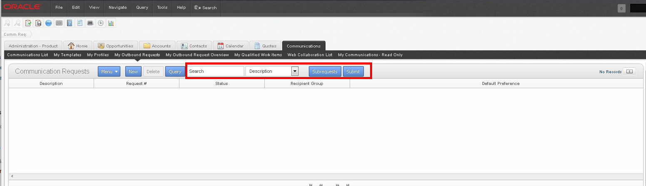646x186 pixels.
Task: Switch to the Contacts tab
Action: (x=194, y=46)
